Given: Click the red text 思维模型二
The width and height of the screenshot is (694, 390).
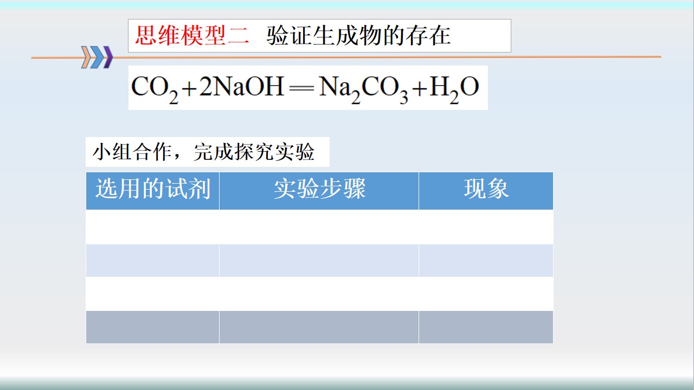Looking at the screenshot, I should pos(192,36).
